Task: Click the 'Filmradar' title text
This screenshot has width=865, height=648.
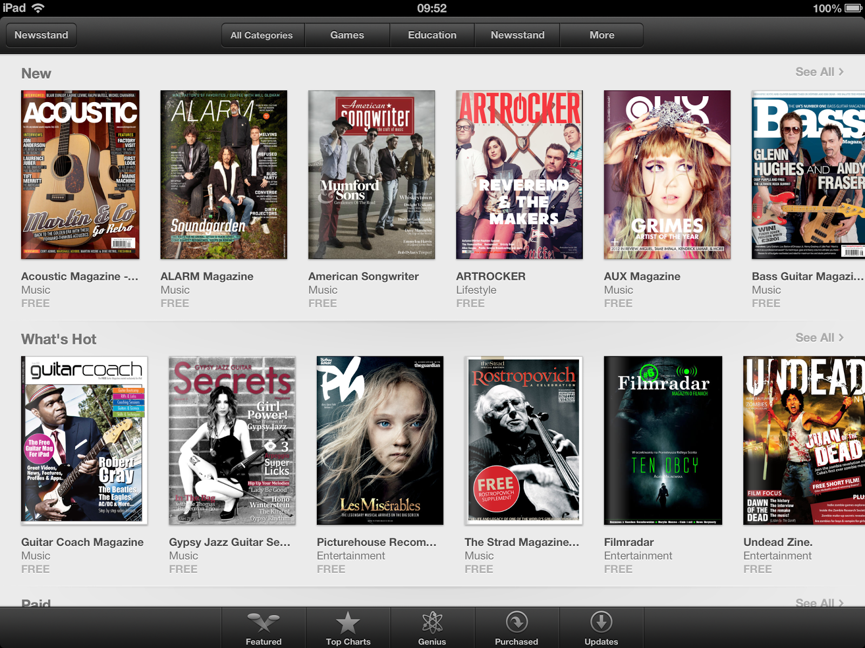Action: 629,542
